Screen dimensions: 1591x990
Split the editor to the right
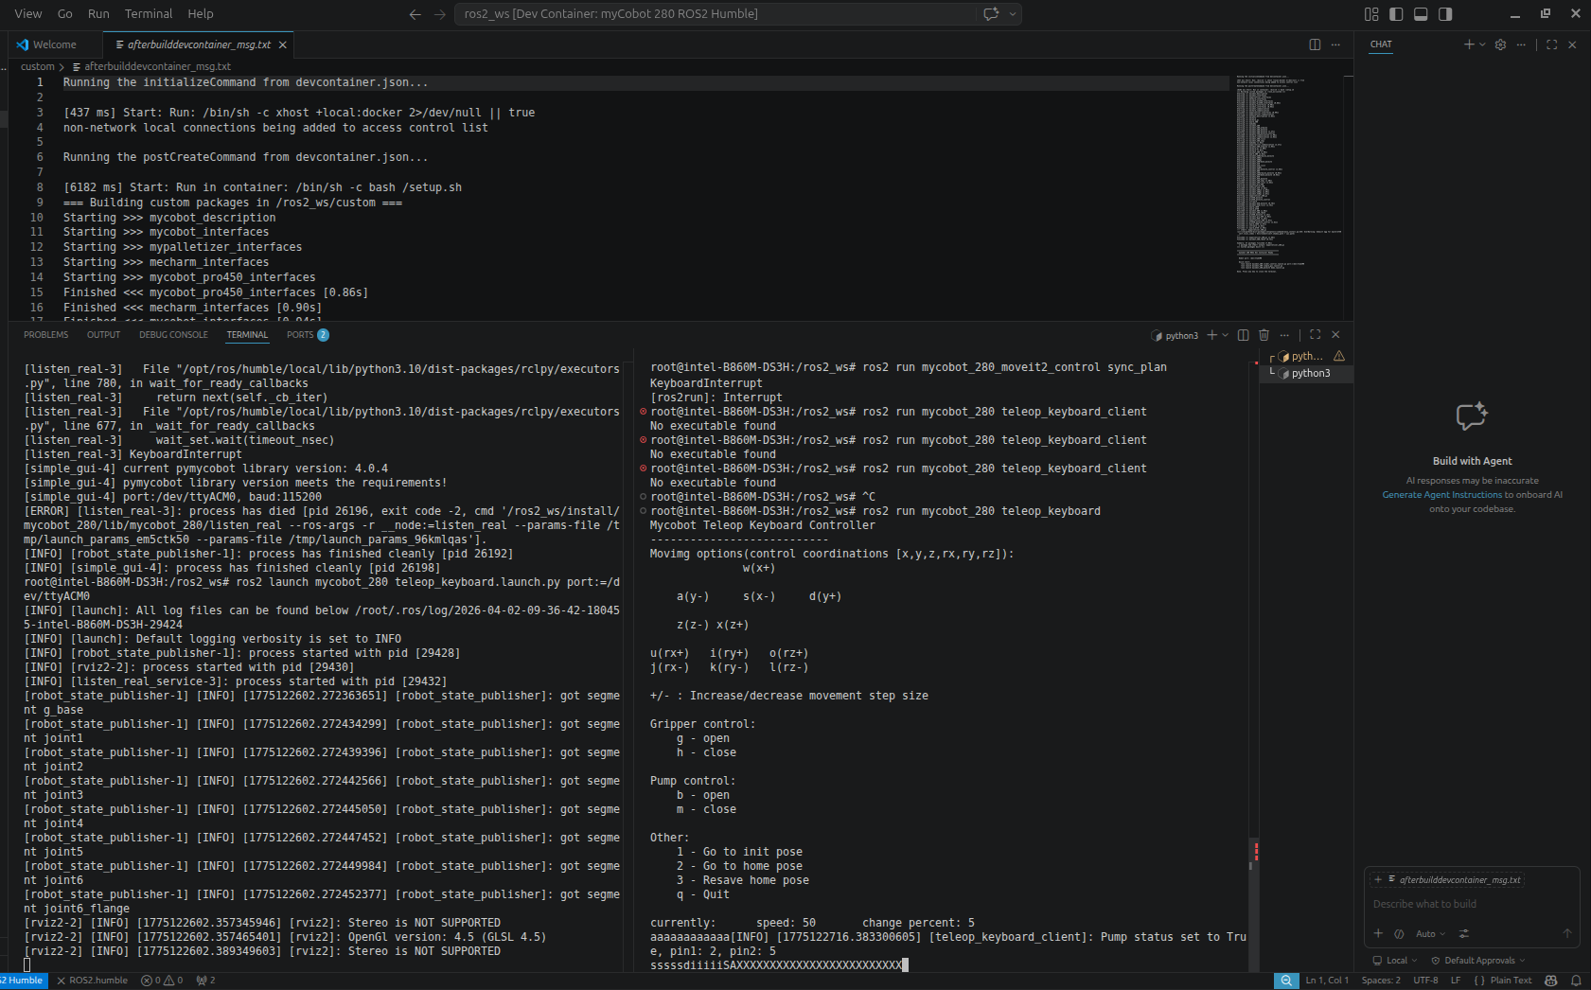(1315, 44)
